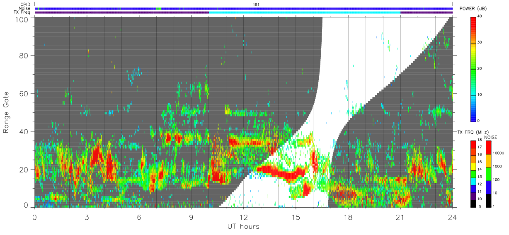Select the 10 tick on the power colorbar
The height and width of the screenshot is (235, 509).
pyautogui.click(x=480, y=94)
